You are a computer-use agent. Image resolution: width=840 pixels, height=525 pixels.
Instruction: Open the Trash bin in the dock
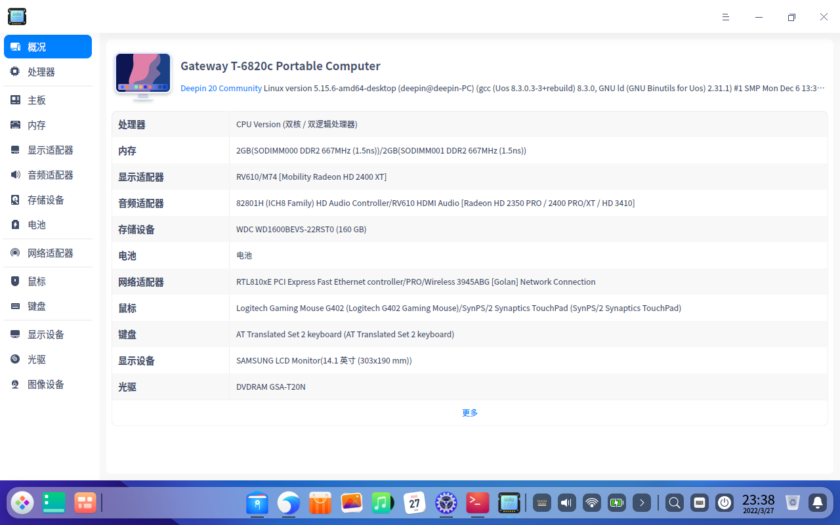793,503
